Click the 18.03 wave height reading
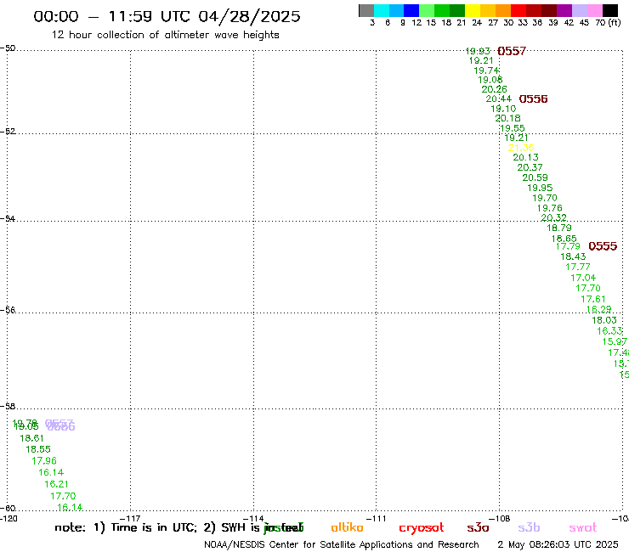 click(604, 320)
